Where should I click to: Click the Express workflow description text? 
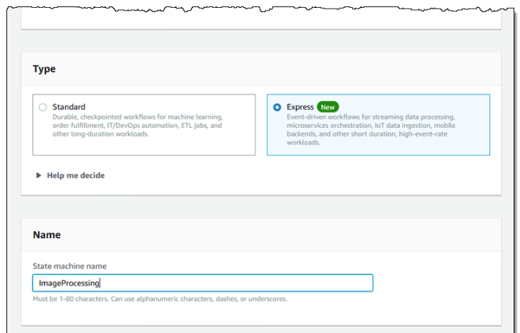click(371, 129)
